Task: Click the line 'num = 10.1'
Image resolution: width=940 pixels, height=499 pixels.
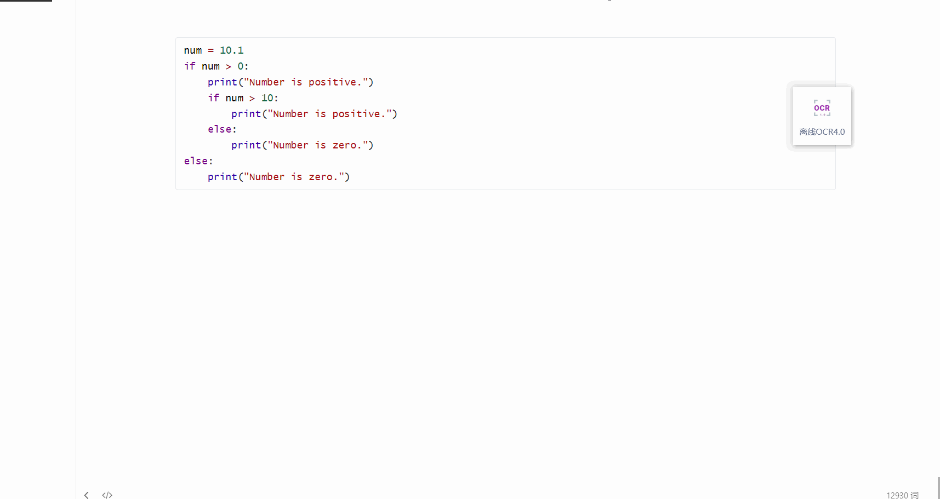Action: [x=214, y=50]
